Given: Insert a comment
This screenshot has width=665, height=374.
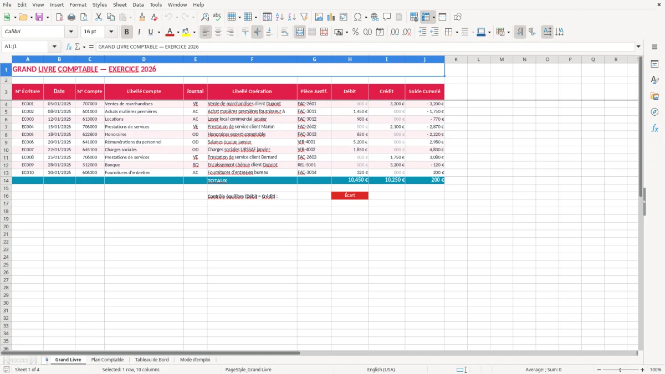Looking at the screenshot, I should (x=387, y=17).
